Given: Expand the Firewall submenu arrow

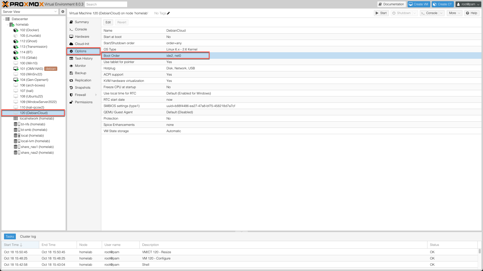Looking at the screenshot, I should [x=96, y=95].
